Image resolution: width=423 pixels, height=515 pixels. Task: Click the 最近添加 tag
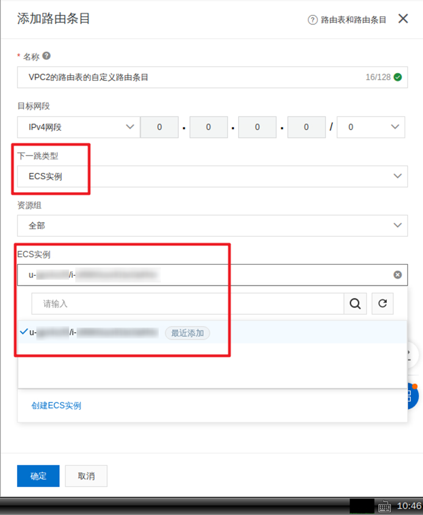click(188, 333)
